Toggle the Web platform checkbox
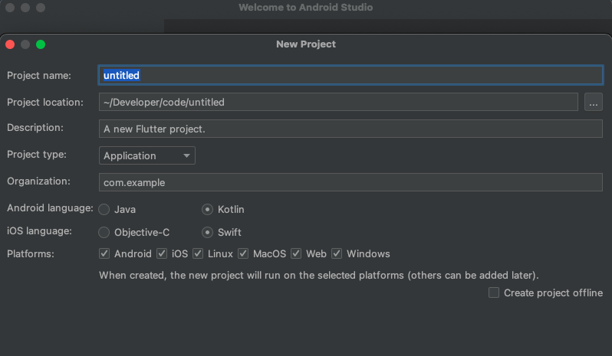This screenshot has width=612, height=356. pyautogui.click(x=296, y=253)
